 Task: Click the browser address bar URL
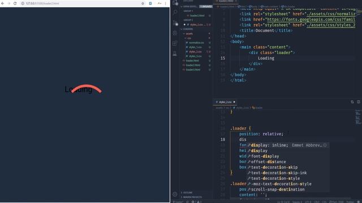[x=42, y=3]
